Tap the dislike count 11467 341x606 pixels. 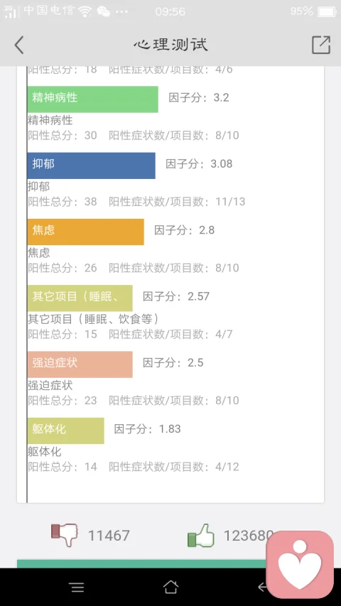click(109, 536)
